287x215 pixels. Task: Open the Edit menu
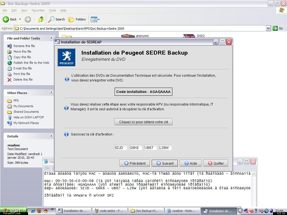pyautogui.click(x=14, y=10)
